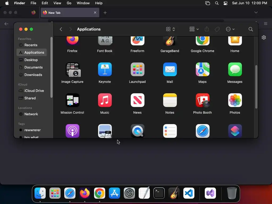
Task: Select Google Chrome in Applications folder
Action: point(202,41)
